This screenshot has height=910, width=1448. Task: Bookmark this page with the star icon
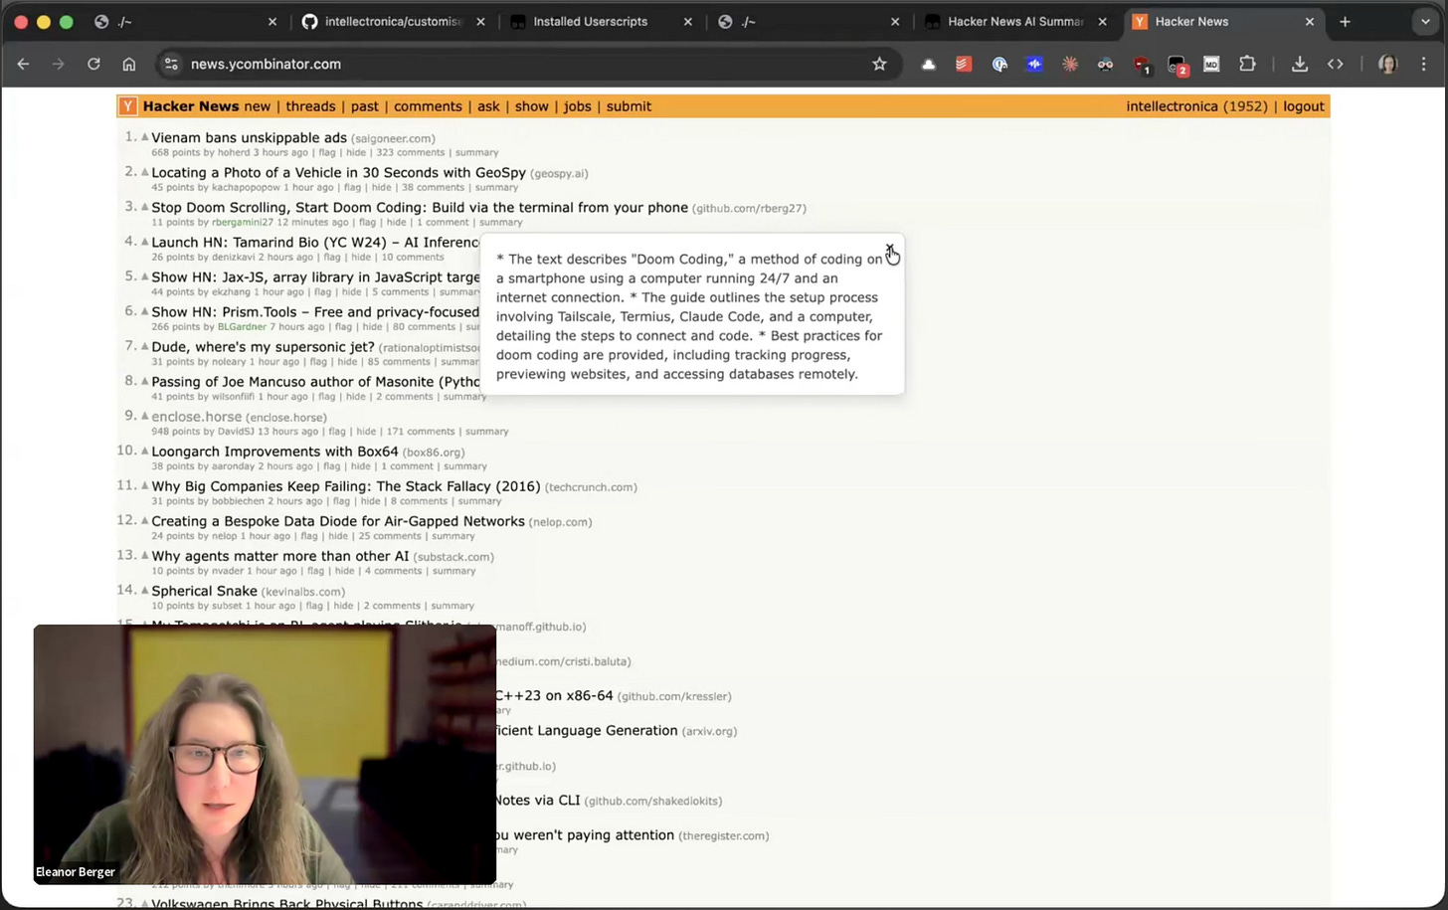[879, 64]
